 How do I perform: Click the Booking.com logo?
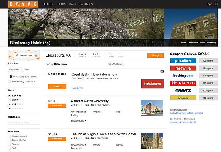coord(183,76)
